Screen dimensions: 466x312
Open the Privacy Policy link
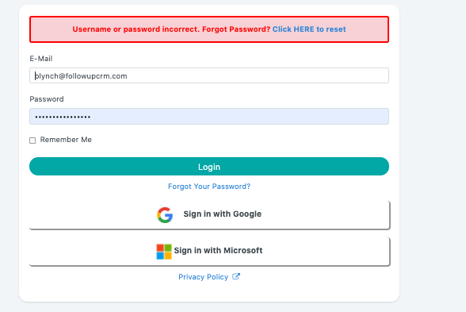tap(203, 277)
